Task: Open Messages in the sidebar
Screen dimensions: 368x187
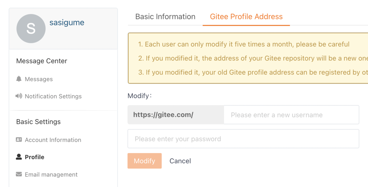Action: [x=39, y=79]
